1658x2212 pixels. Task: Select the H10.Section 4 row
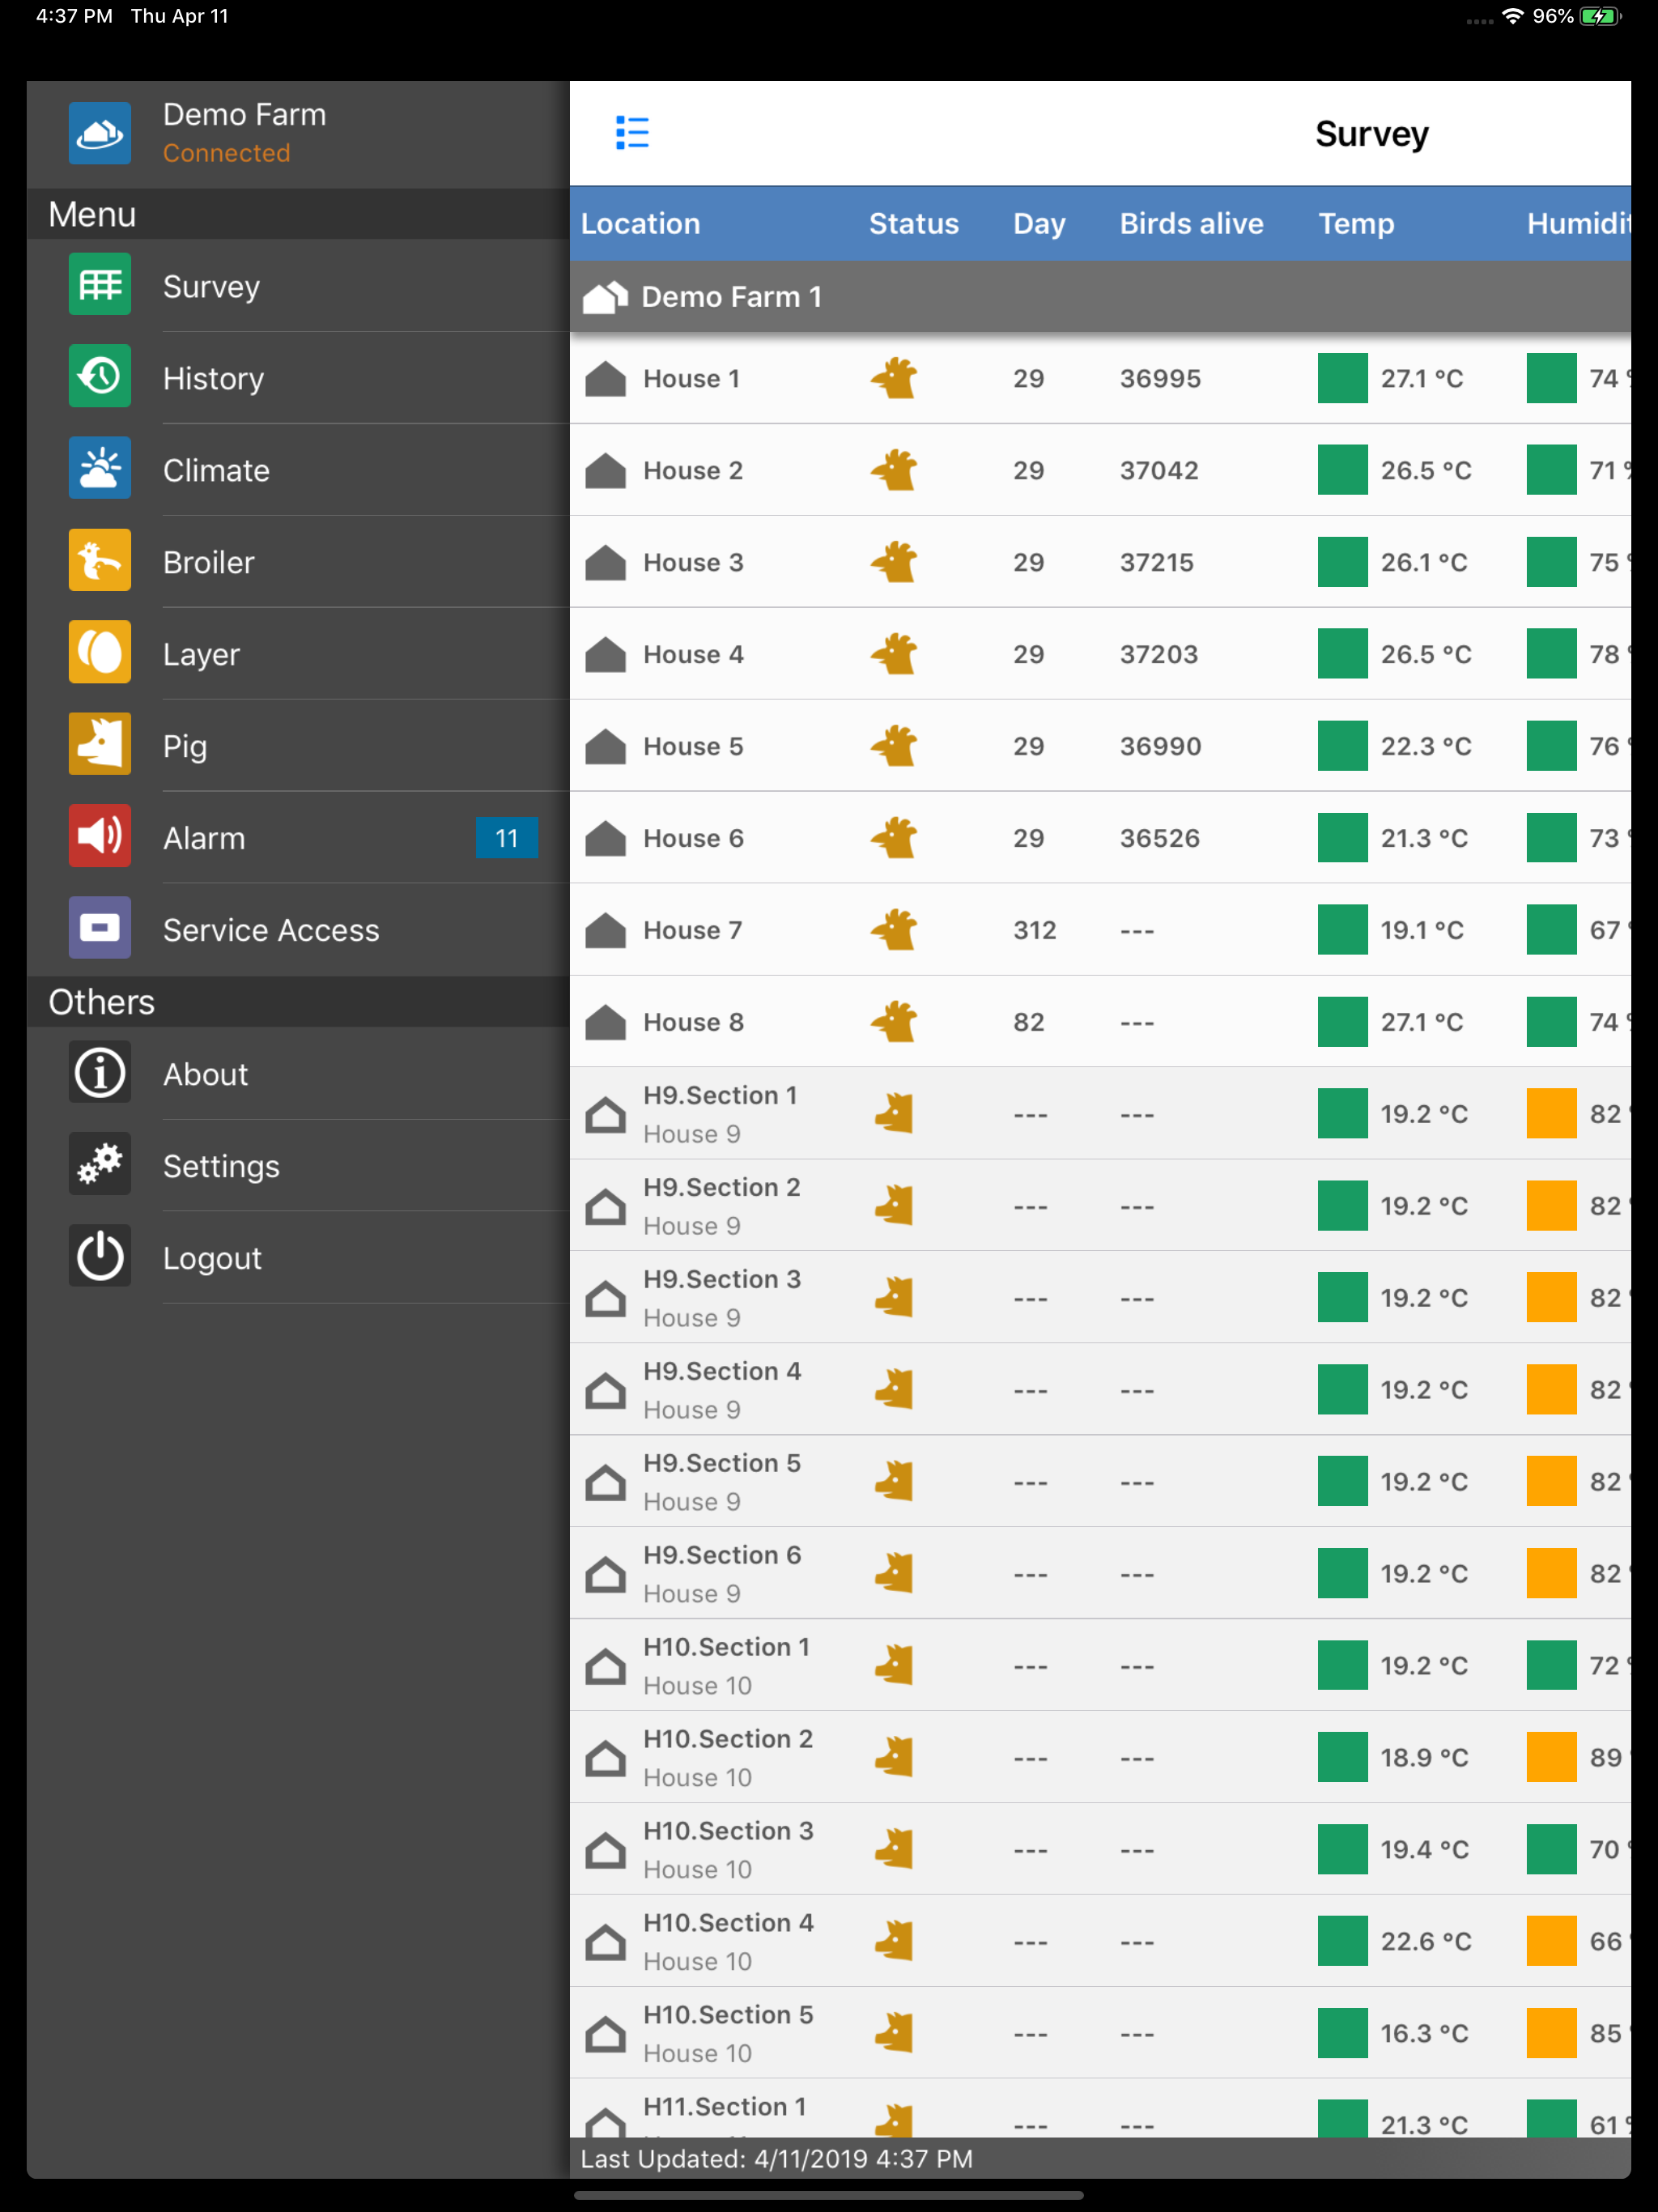[1100, 1942]
